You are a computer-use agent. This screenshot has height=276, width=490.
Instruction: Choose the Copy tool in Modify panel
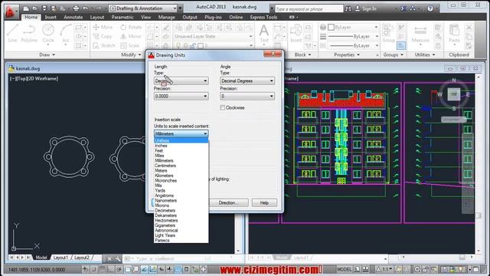(x=103, y=36)
